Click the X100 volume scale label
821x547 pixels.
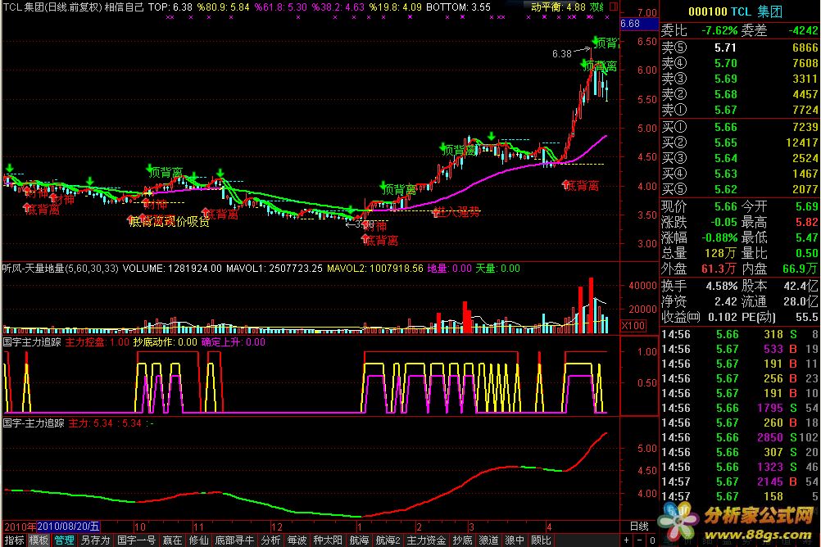(633, 326)
